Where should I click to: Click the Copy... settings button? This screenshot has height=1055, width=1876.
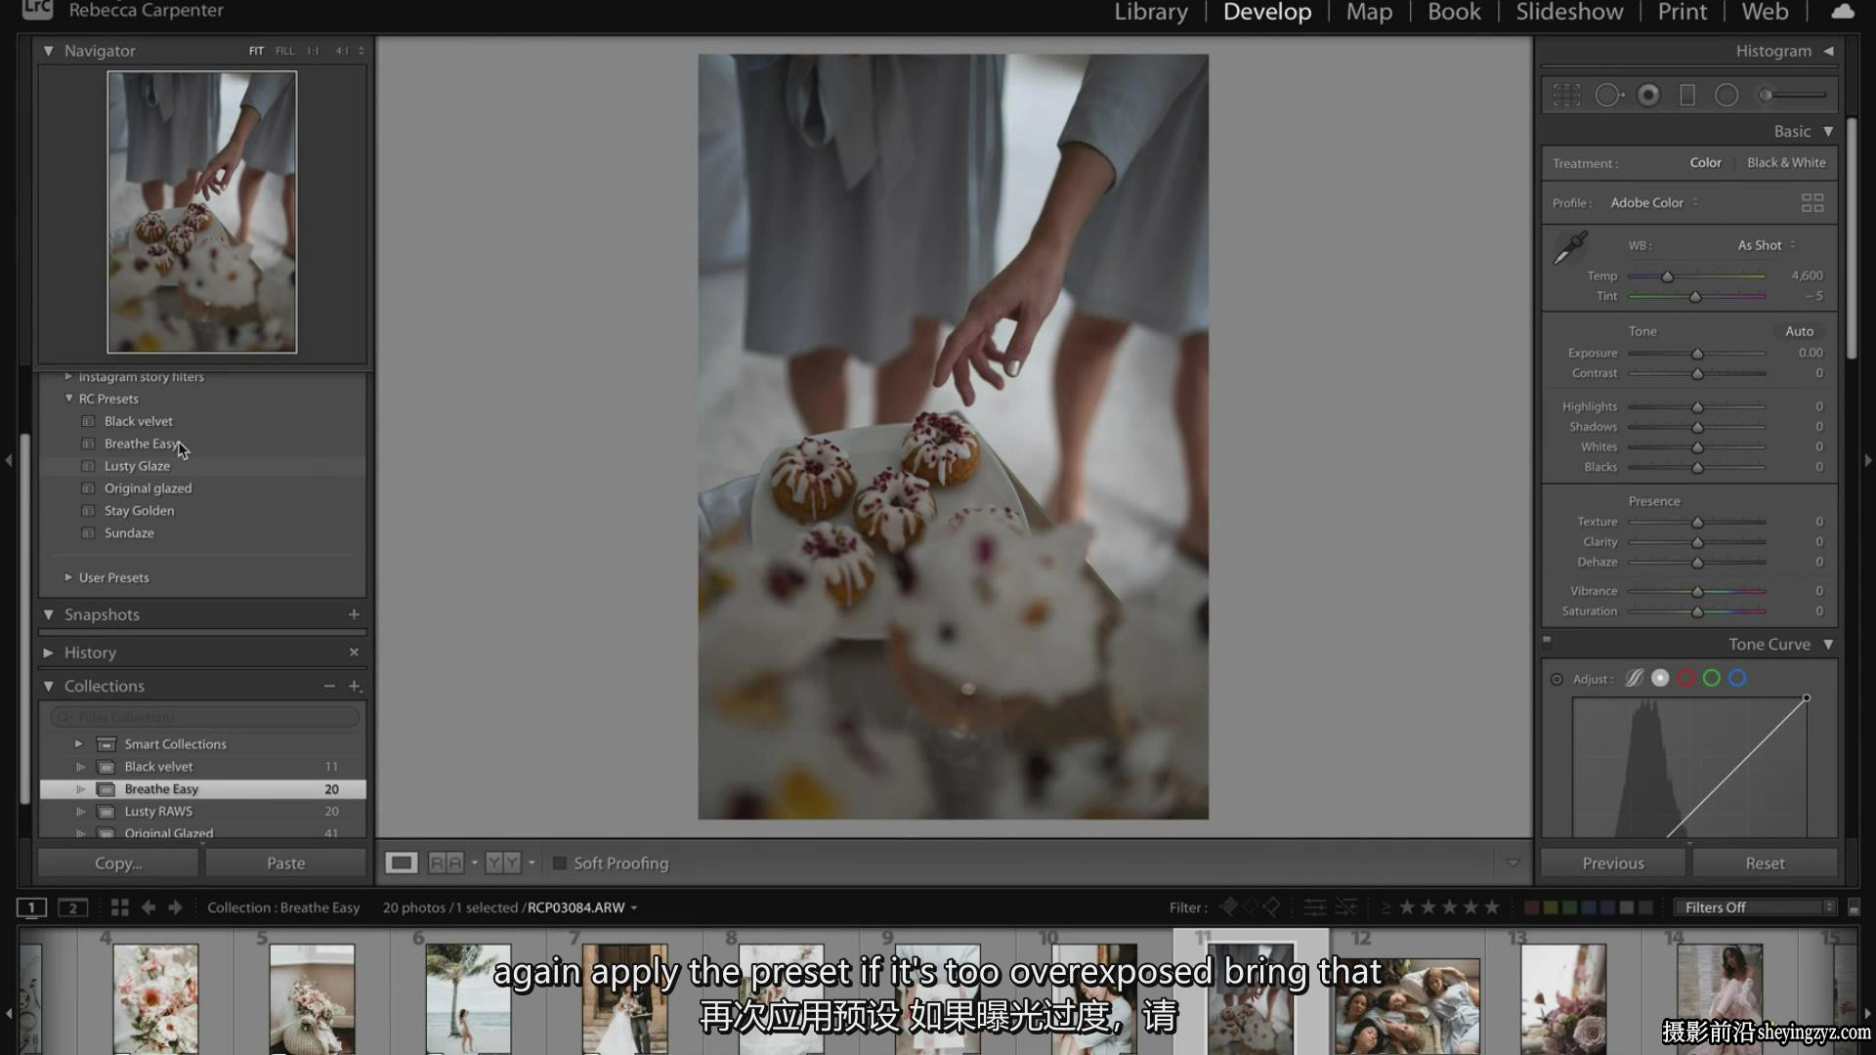click(118, 863)
